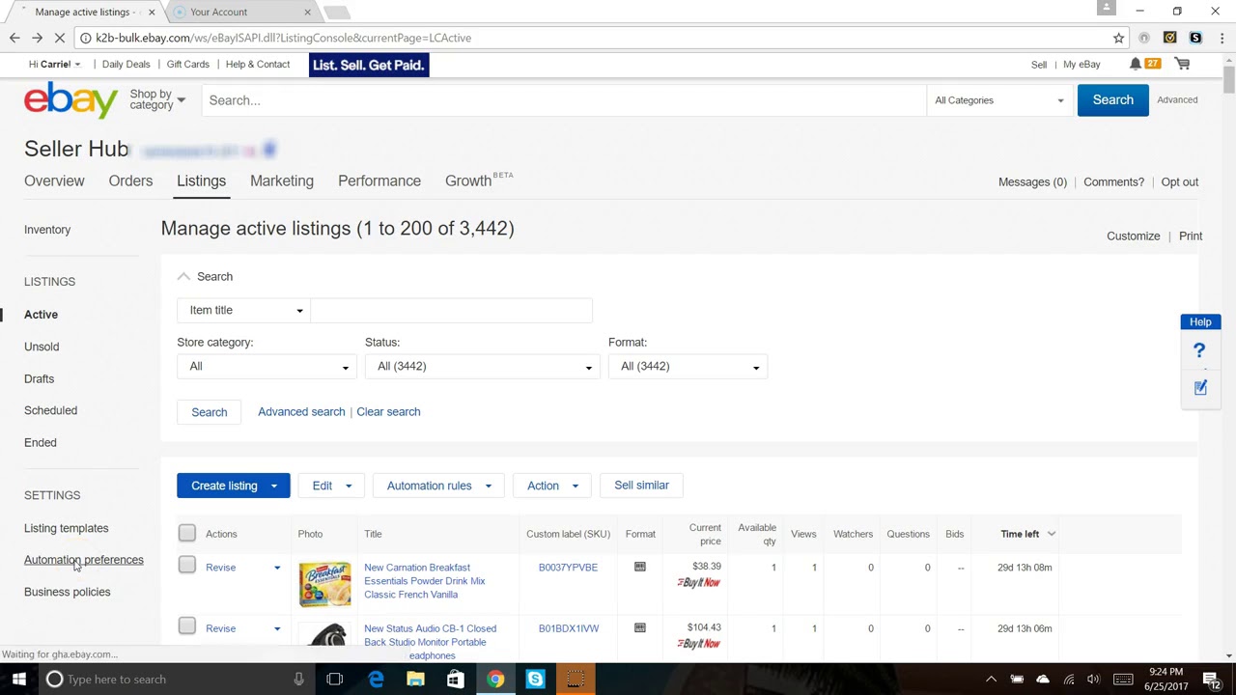Open Chrome from the taskbar

(494, 679)
